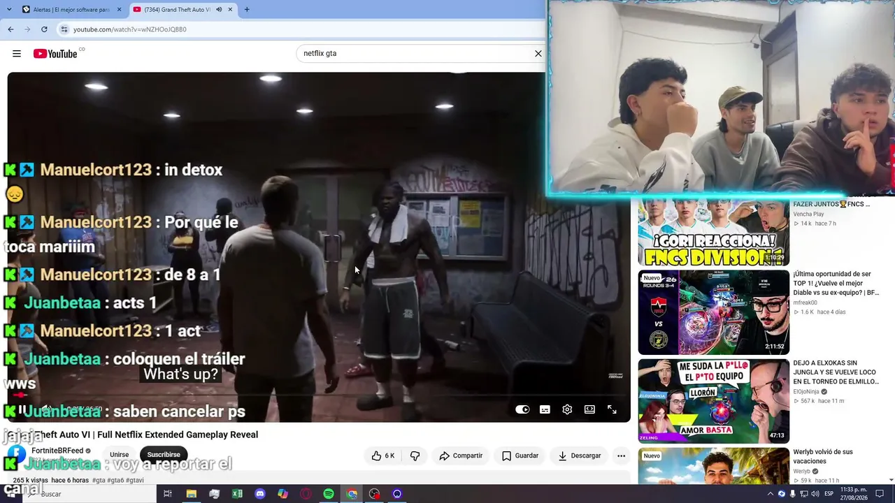Open the system tray microphone icon
This screenshot has height=503, width=895.
tap(792, 494)
